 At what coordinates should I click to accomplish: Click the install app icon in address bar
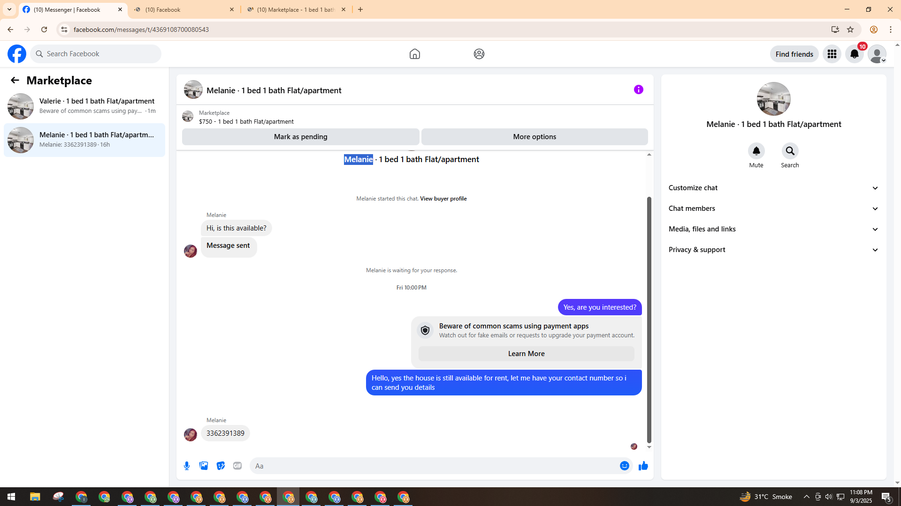[x=835, y=30]
